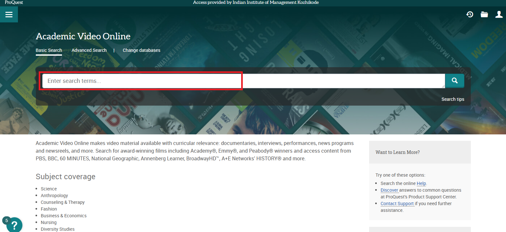View Search tips
The image size is (506, 232).
point(453,99)
